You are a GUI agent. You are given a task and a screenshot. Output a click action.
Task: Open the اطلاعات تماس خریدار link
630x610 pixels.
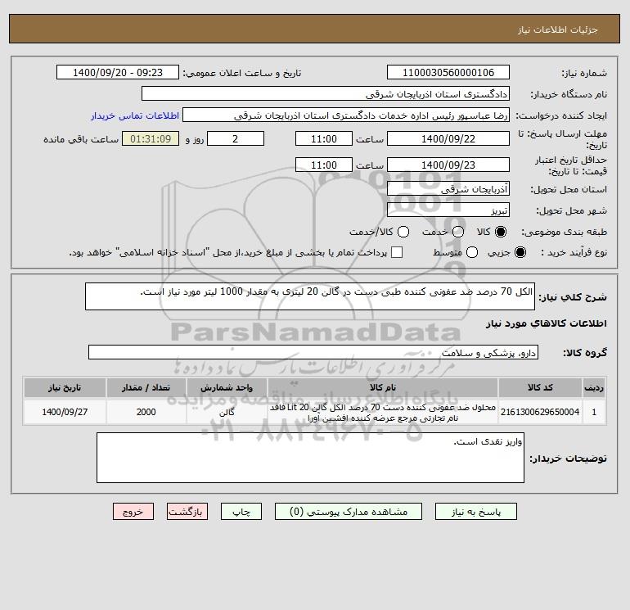coord(135,115)
